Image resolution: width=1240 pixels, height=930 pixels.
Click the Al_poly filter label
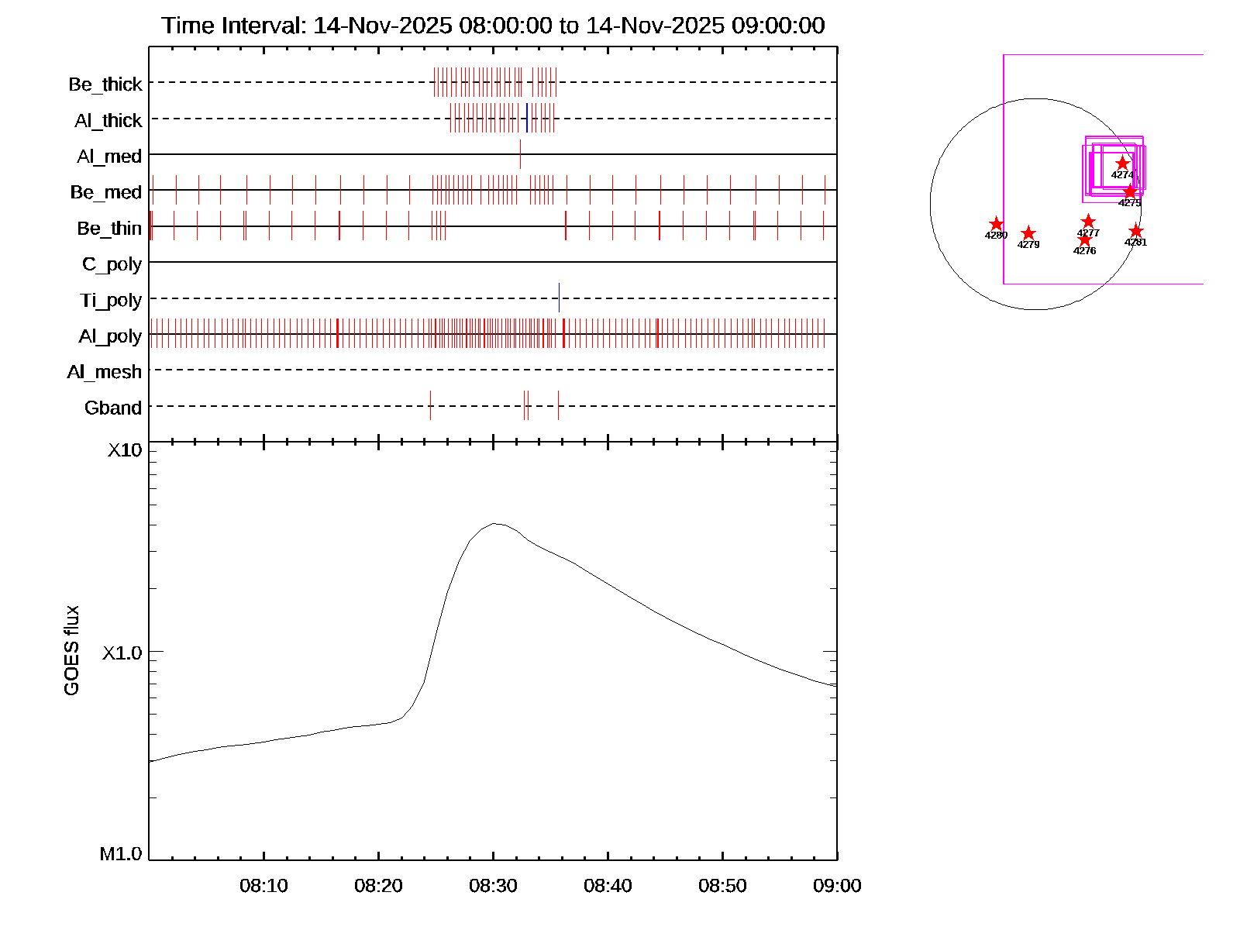pyautogui.click(x=110, y=336)
